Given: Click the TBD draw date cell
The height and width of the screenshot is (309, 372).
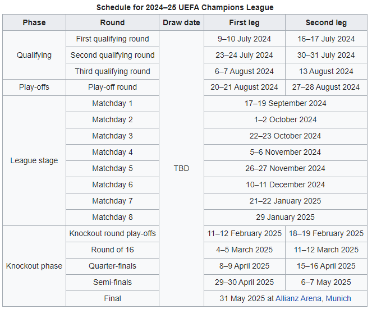Looking at the screenshot, I should [181, 168].
